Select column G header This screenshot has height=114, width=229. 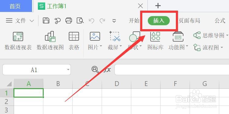(205, 84)
